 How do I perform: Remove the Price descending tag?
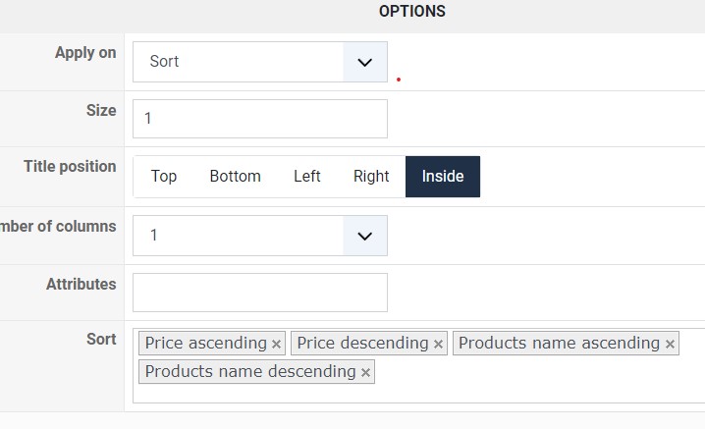point(438,345)
